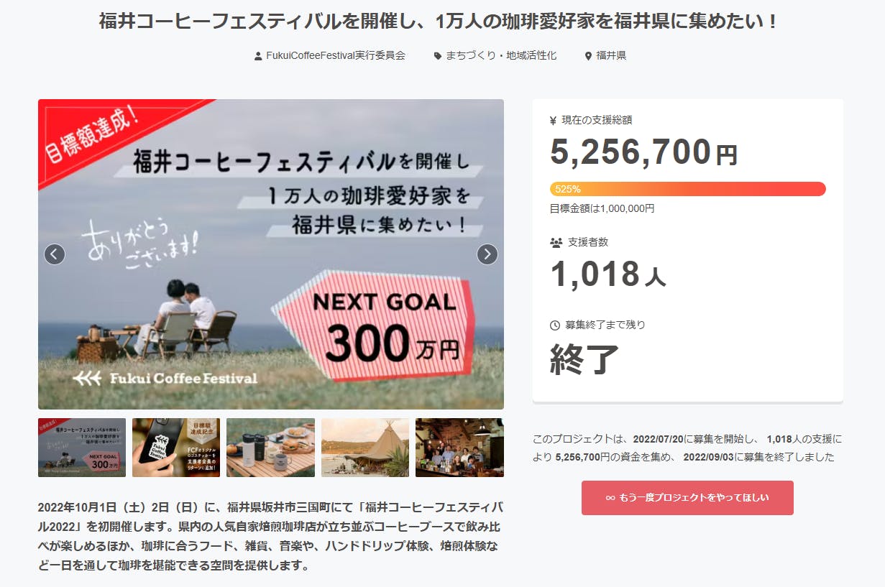Click the previous slide arrow on carousel
This screenshot has height=587, width=885.
[x=55, y=254]
